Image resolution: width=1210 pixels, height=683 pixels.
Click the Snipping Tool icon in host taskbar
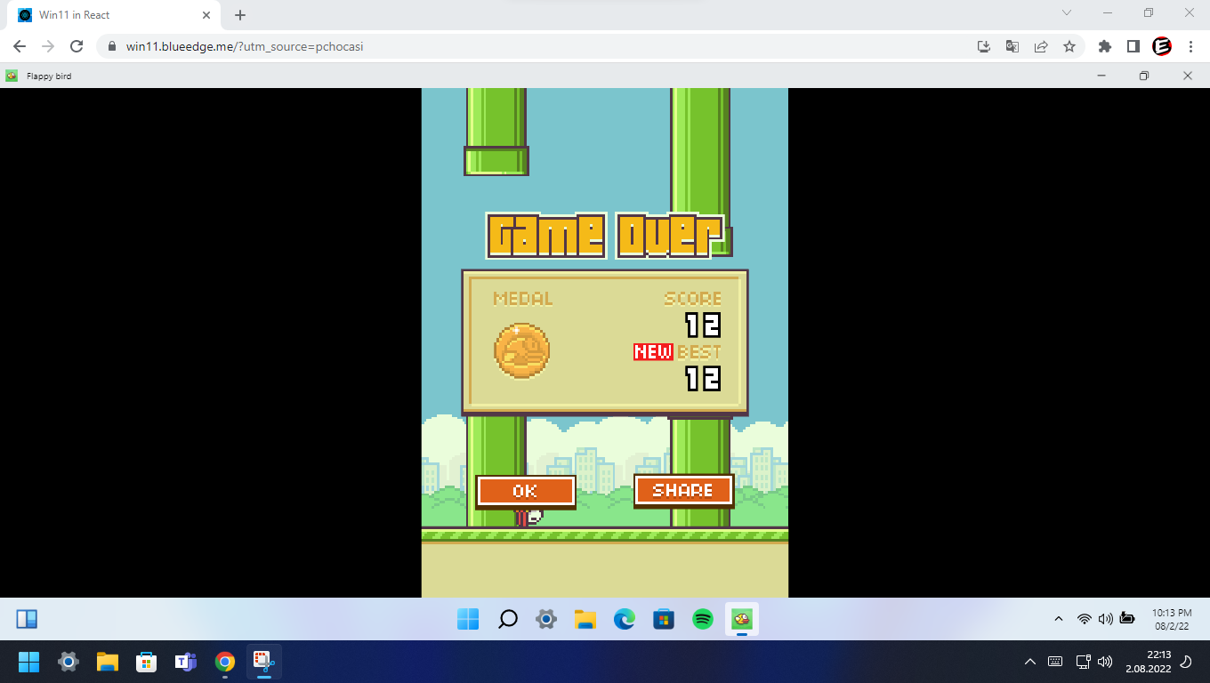pyautogui.click(x=263, y=662)
